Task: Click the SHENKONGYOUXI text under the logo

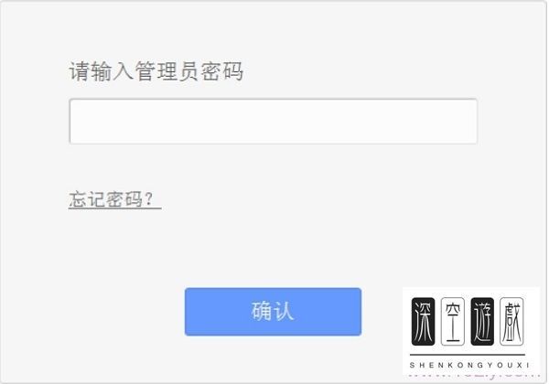Action: click(x=468, y=365)
